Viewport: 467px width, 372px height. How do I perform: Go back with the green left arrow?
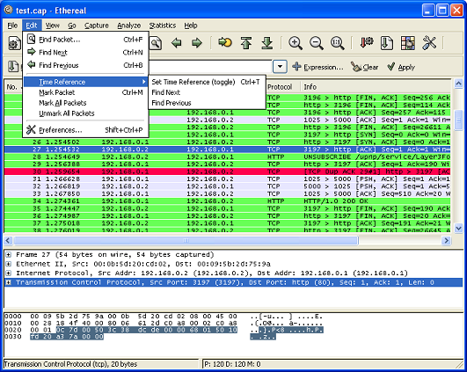[176, 43]
